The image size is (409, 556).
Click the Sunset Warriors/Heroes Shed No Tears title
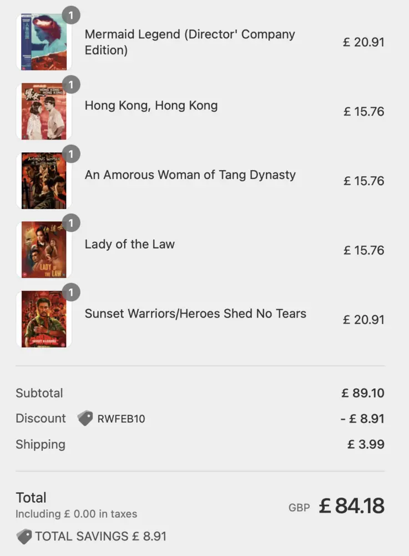[x=195, y=314]
